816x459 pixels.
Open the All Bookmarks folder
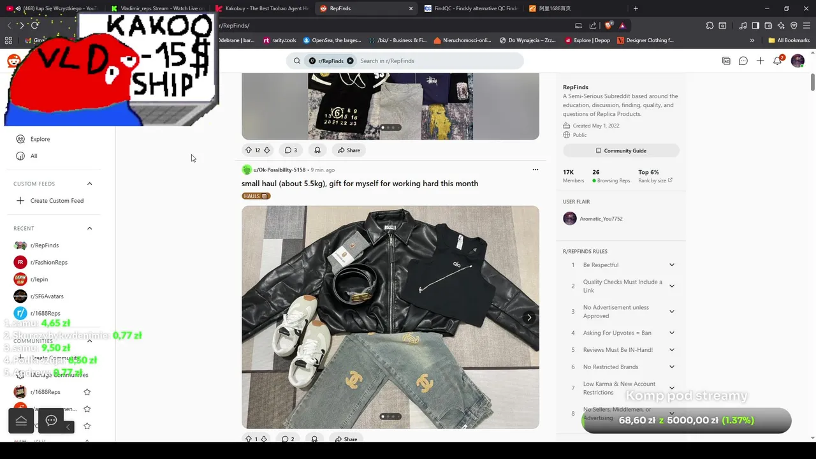[x=789, y=40]
